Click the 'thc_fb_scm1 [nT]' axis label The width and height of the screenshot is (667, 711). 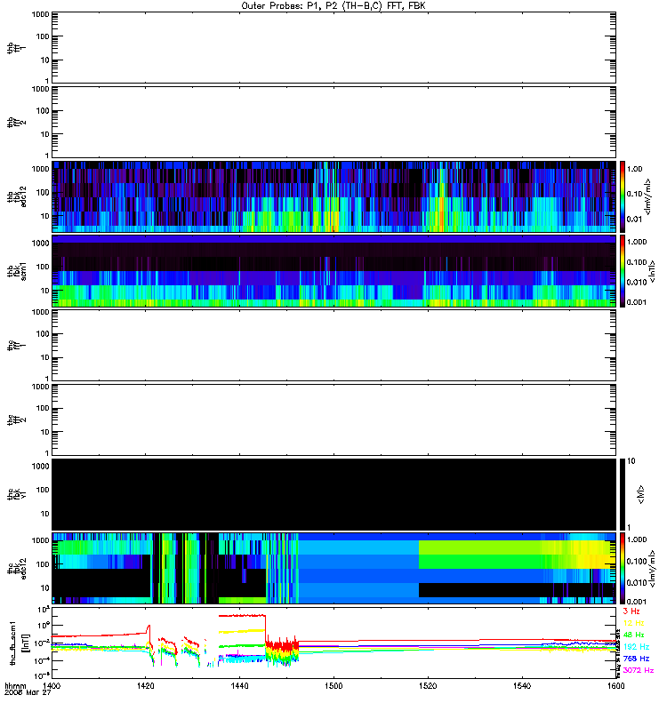[19, 643]
